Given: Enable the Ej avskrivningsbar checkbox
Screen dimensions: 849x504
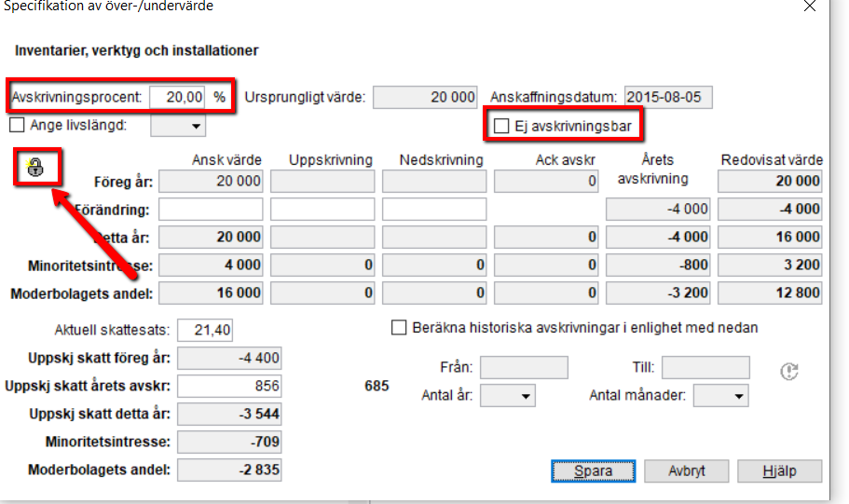Looking at the screenshot, I should pos(501,126).
